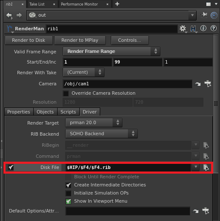Click the start frame field

(x=87, y=62)
